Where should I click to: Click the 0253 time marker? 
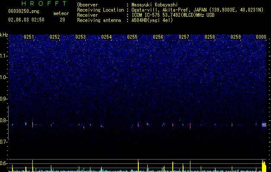81,37
